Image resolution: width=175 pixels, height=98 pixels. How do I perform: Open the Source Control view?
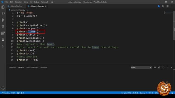pos(3,20)
